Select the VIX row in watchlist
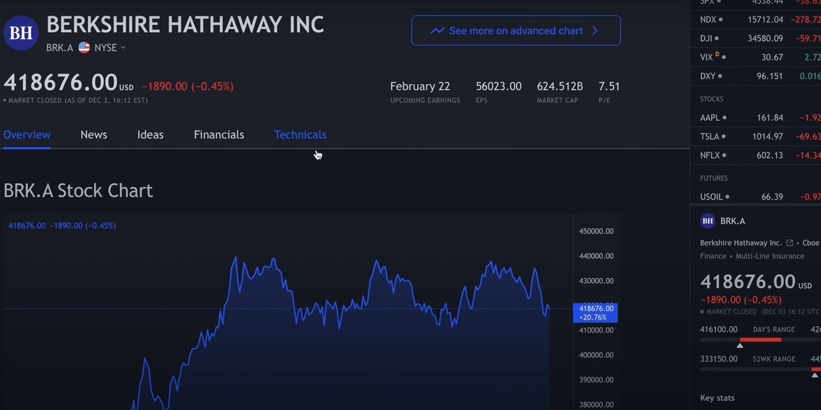821x410 pixels. pyautogui.click(x=756, y=57)
